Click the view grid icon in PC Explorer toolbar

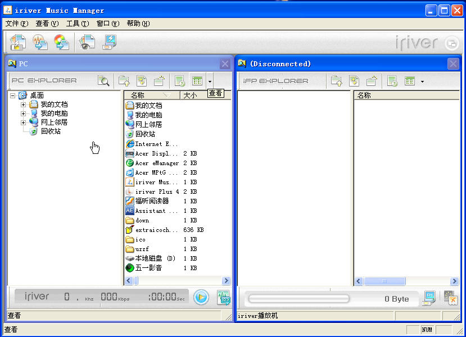click(x=197, y=80)
